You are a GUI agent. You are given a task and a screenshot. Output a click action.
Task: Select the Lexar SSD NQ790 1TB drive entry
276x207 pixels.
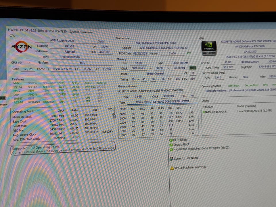coord(254,111)
